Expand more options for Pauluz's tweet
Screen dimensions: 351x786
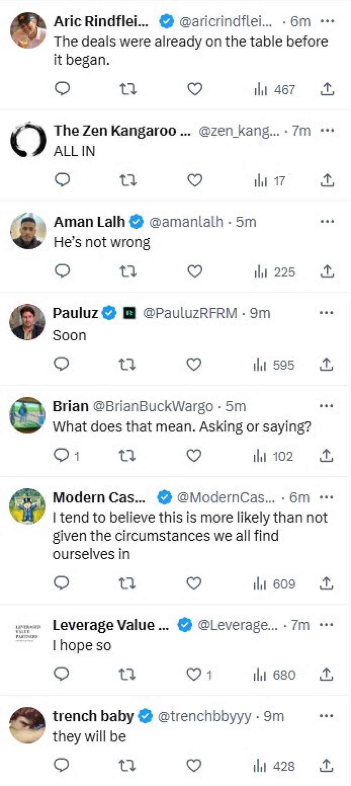click(x=326, y=313)
